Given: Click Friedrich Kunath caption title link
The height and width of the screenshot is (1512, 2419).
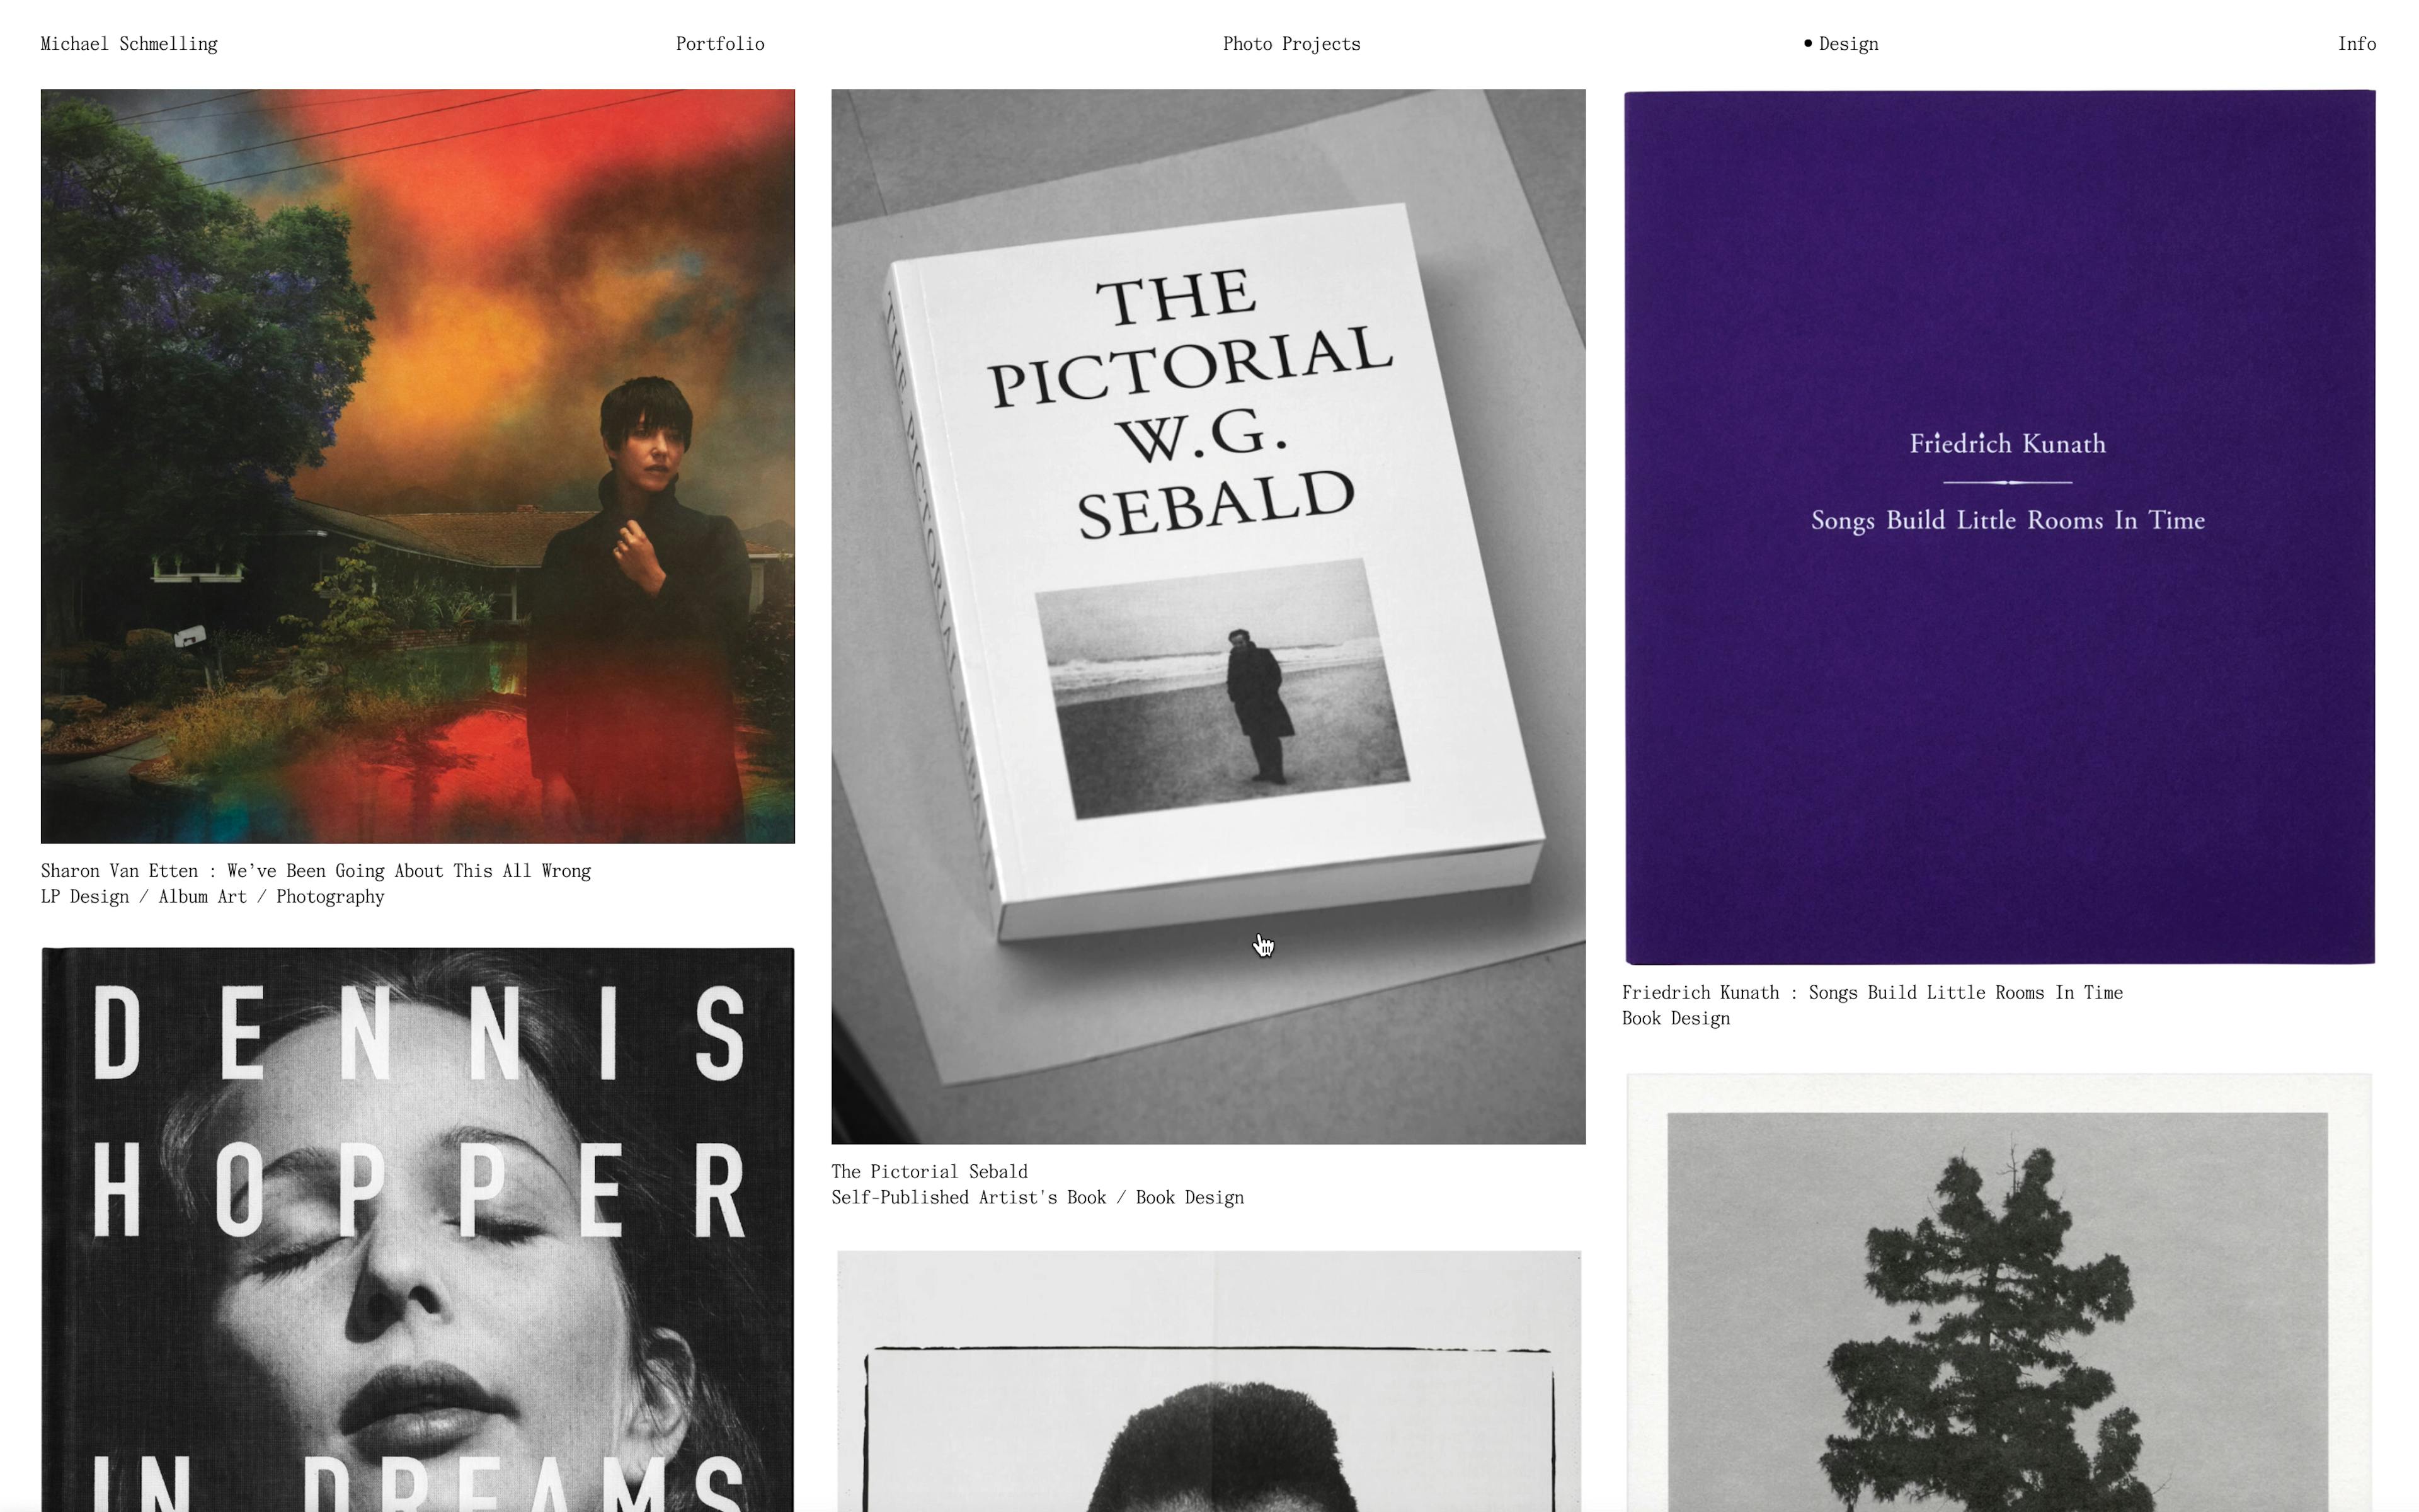Looking at the screenshot, I should [1872, 993].
